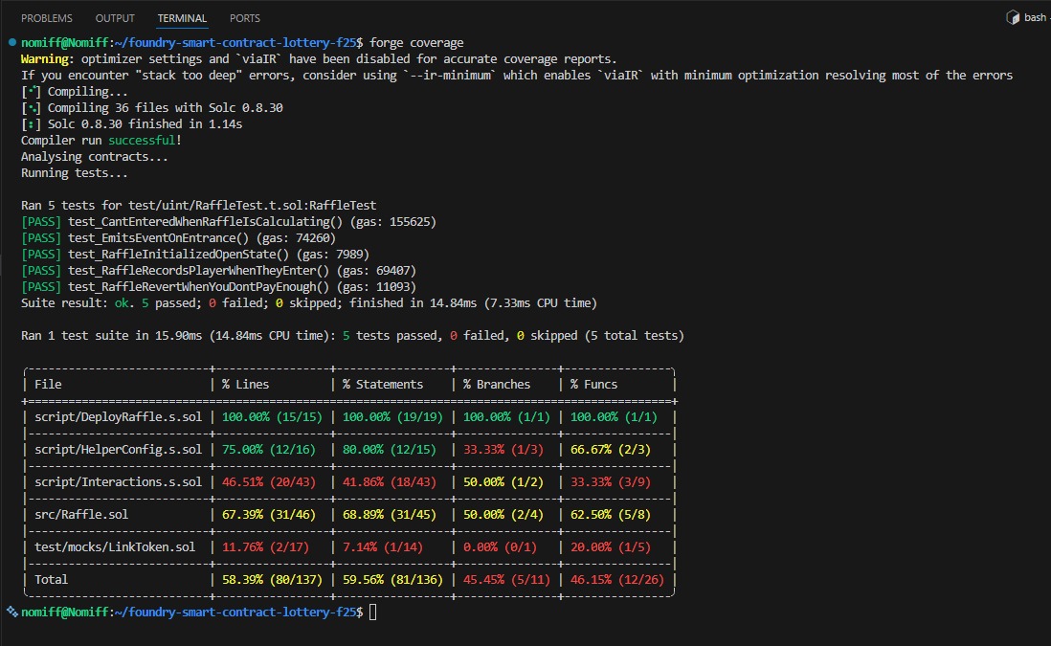Click 'Solc 0.8.30 finished in 1.14s'

[145, 124]
